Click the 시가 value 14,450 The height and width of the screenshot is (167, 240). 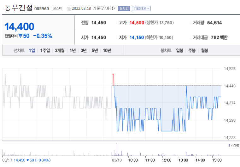coord(99,37)
